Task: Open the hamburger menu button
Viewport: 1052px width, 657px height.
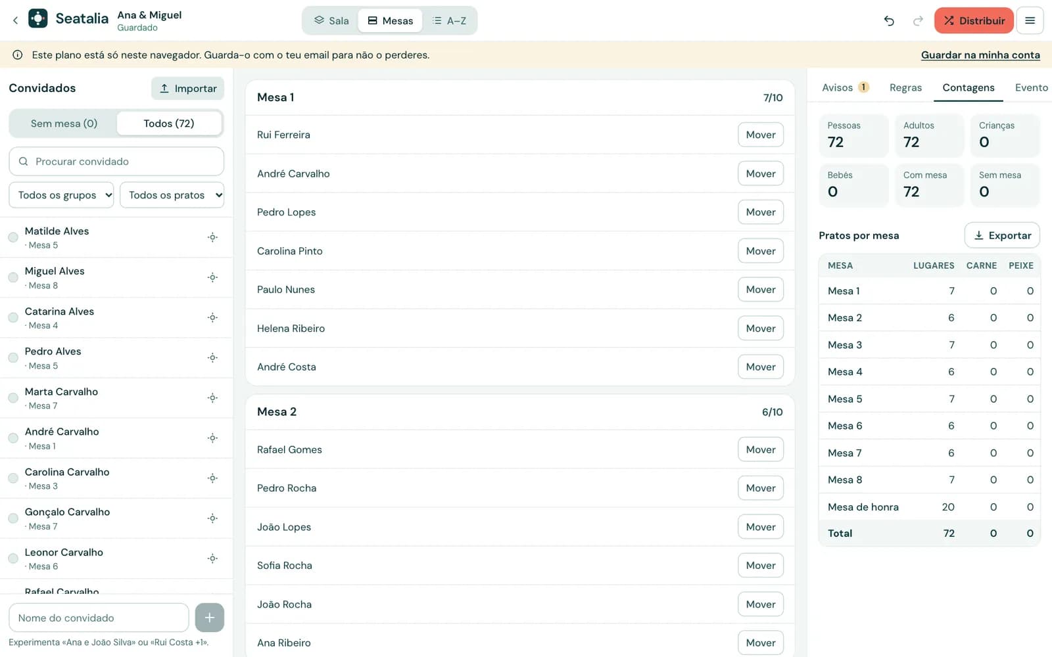Action: click(x=1030, y=20)
